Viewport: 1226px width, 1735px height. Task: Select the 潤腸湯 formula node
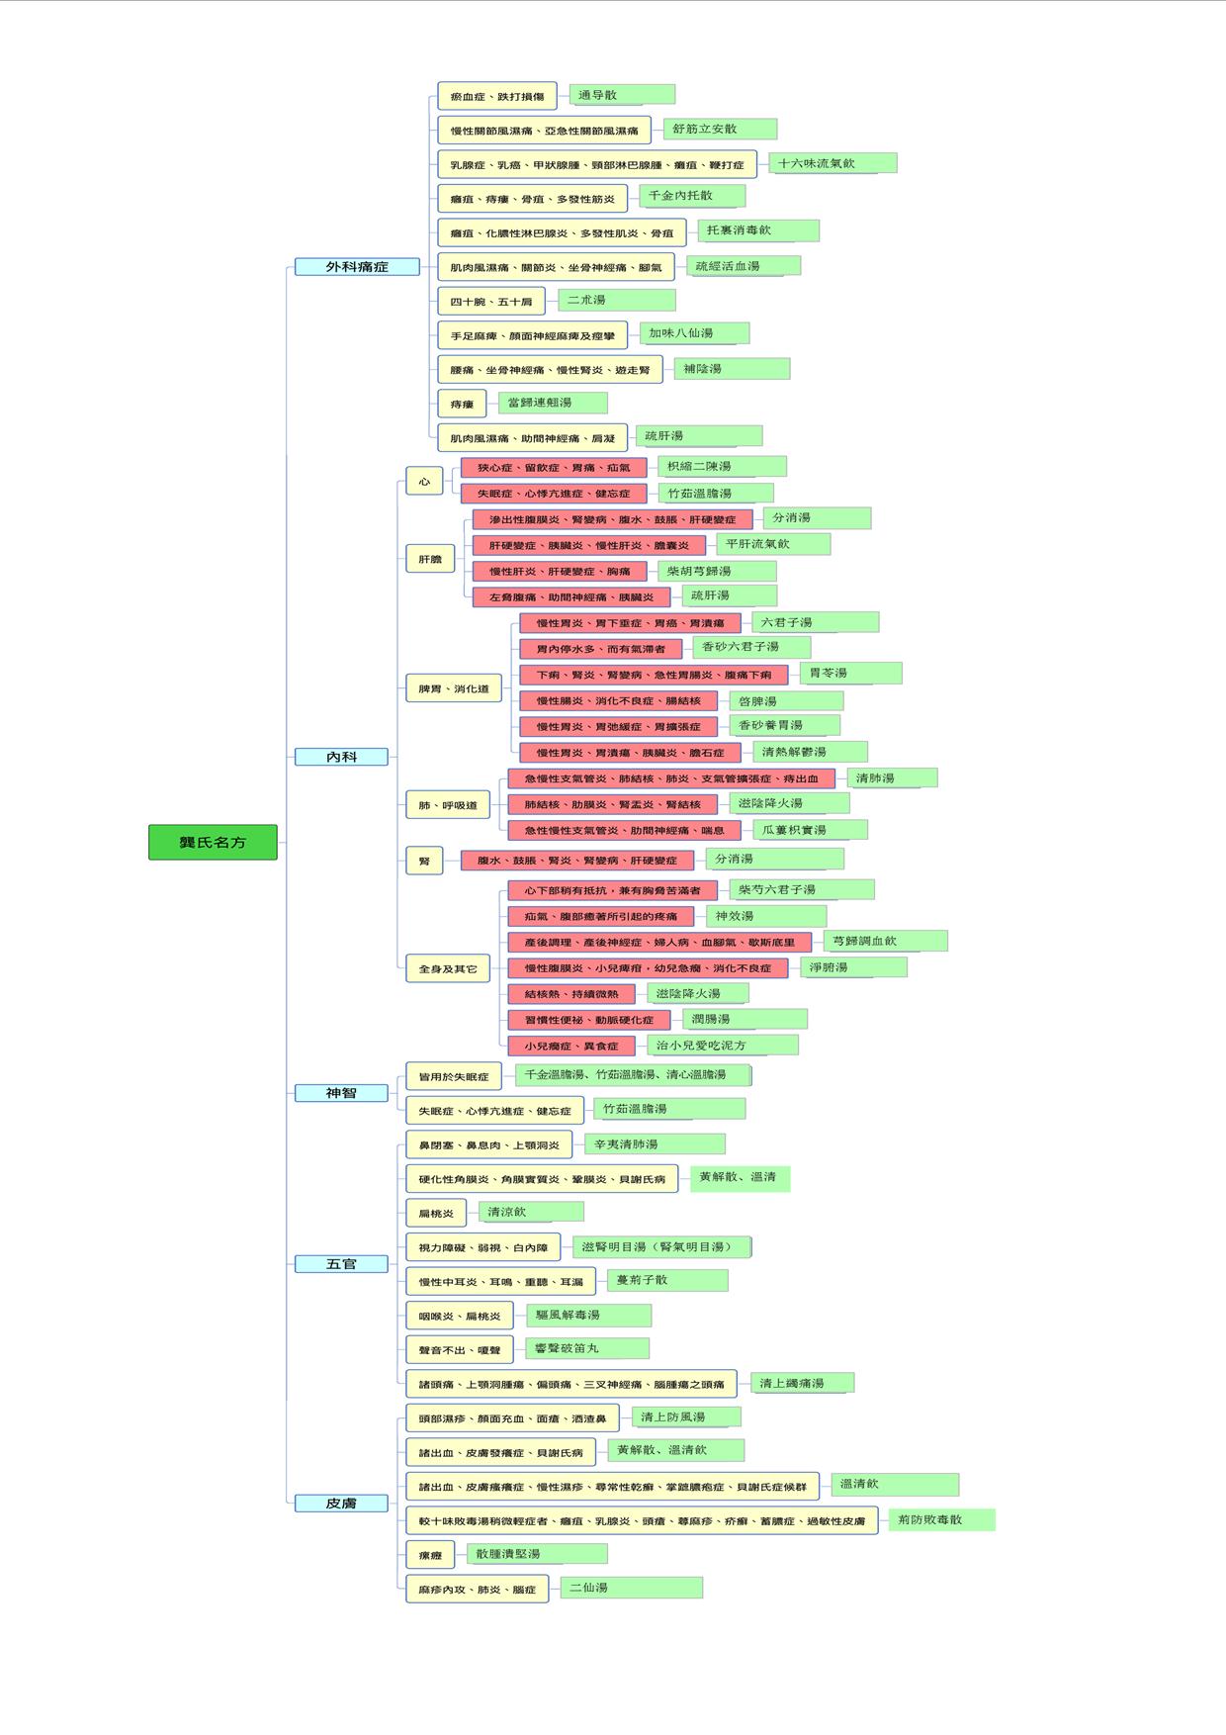tap(744, 1019)
